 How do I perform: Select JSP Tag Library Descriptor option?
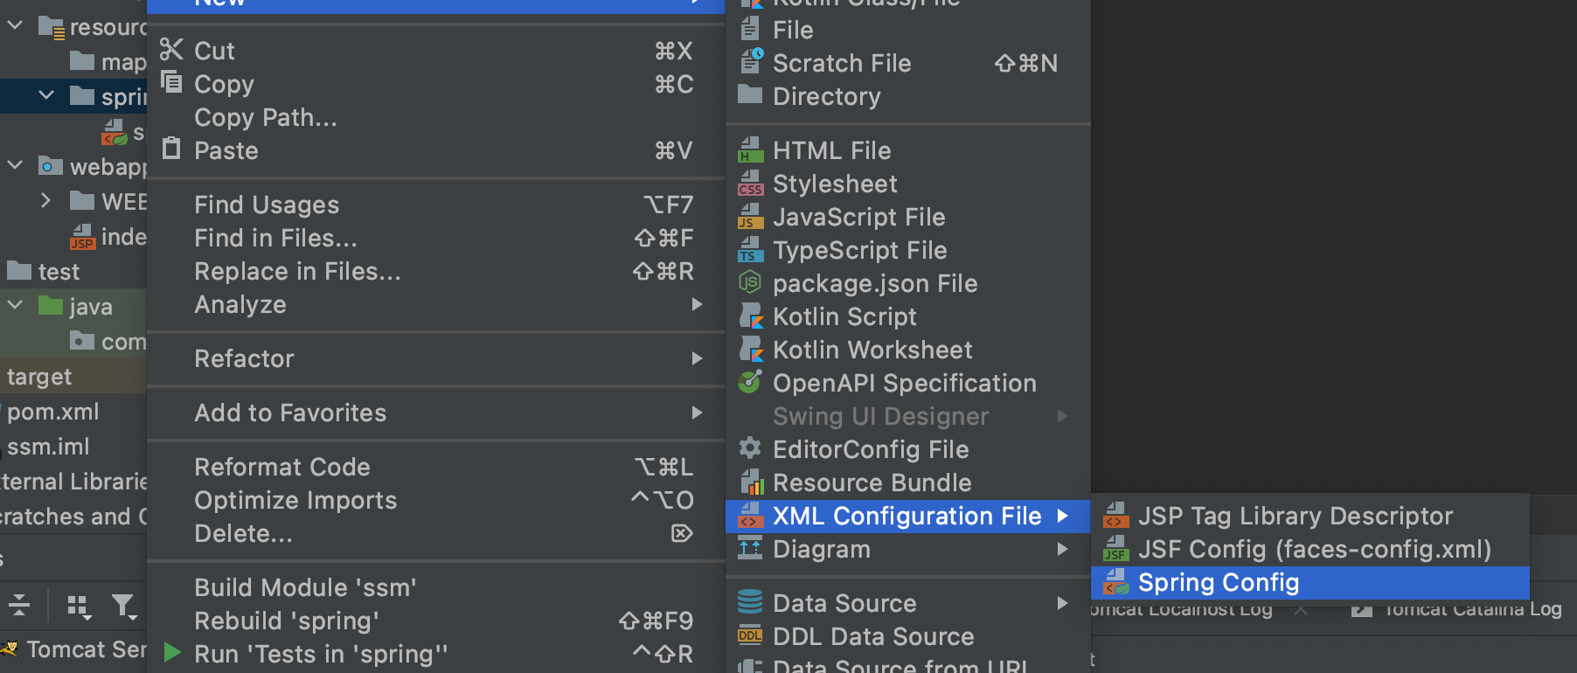(x=1295, y=516)
